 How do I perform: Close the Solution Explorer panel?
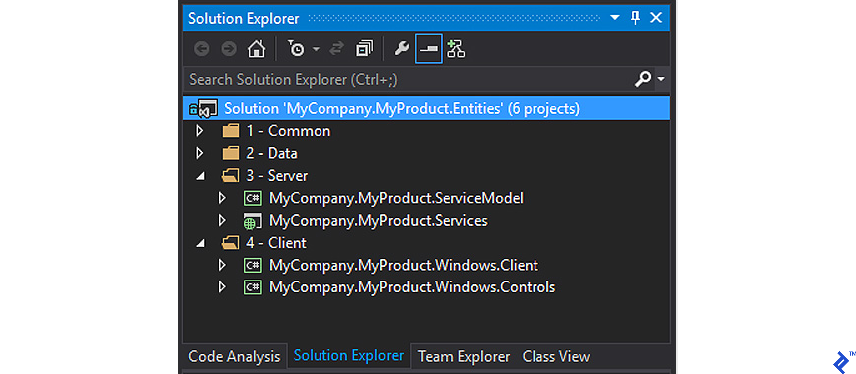click(x=656, y=17)
